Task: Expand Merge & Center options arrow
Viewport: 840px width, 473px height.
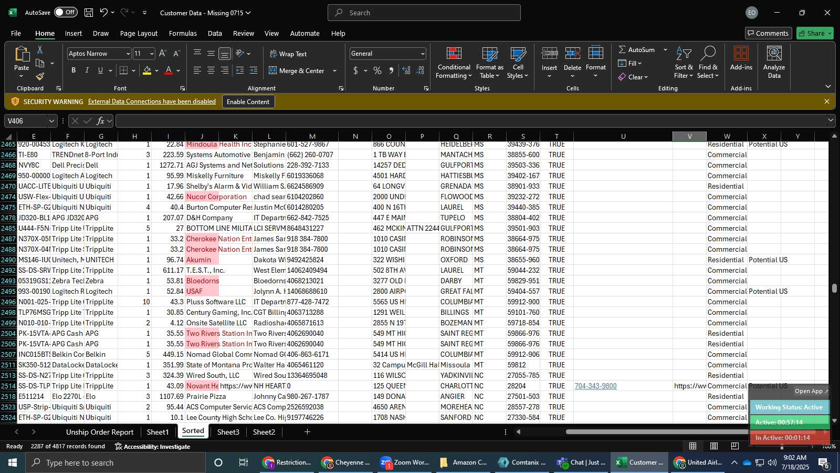Action: (334, 70)
